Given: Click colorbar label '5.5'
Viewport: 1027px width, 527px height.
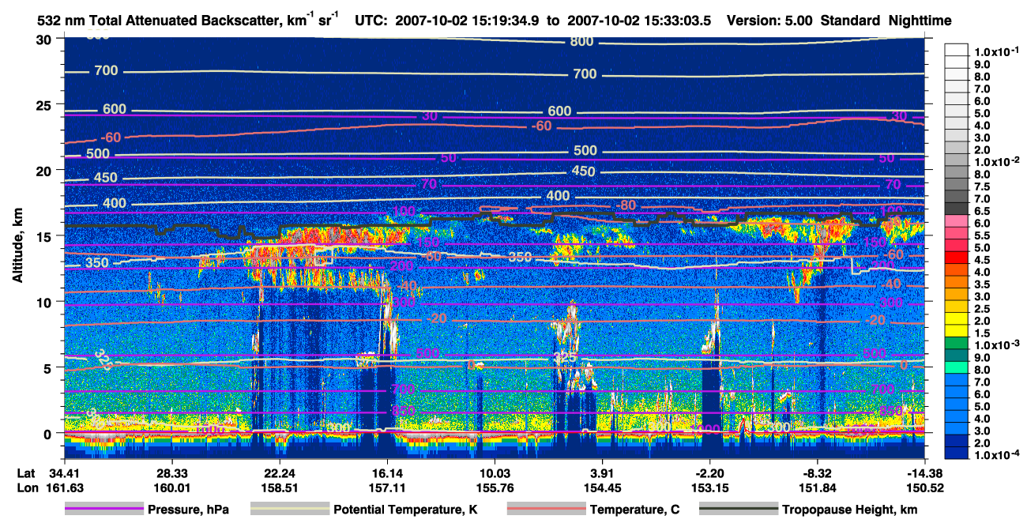Looking at the screenshot, I should 983,235.
